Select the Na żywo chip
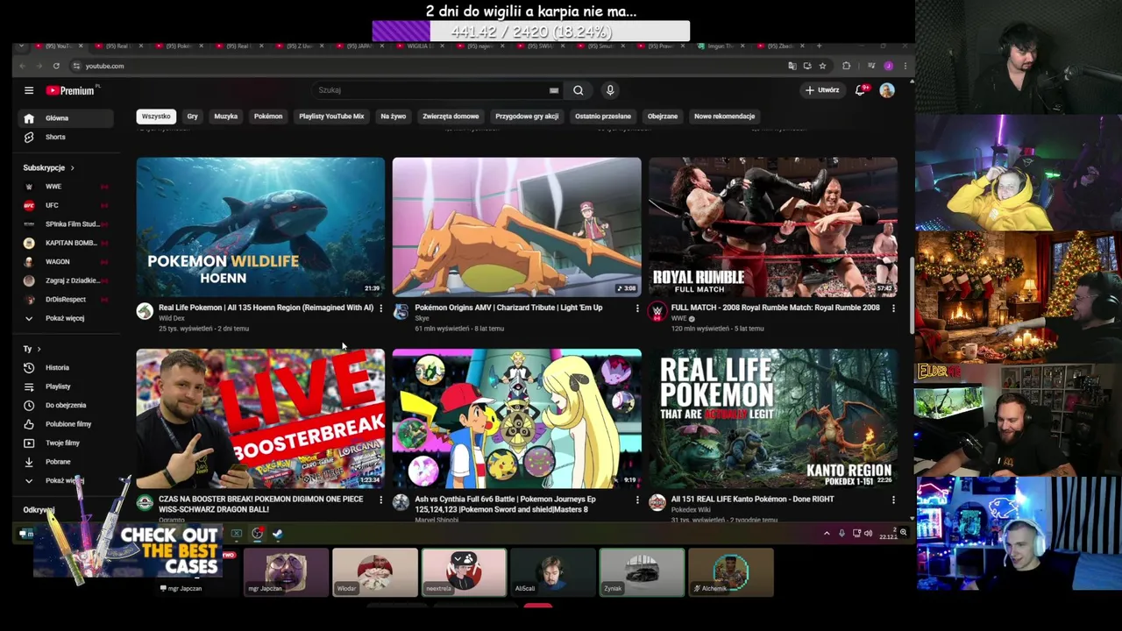This screenshot has height=631, width=1122. click(394, 117)
